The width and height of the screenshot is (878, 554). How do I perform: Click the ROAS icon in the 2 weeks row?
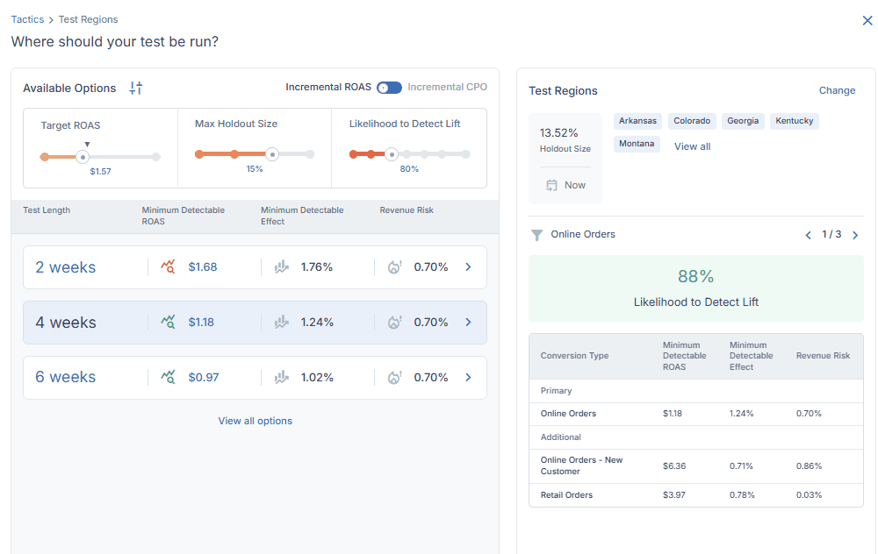tap(168, 266)
